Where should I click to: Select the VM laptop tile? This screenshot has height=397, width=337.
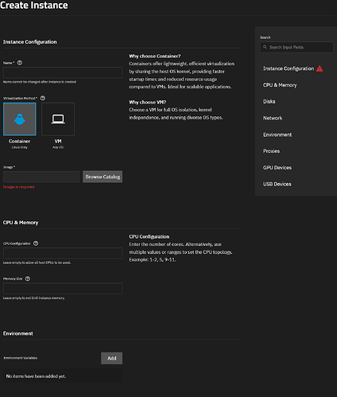point(58,119)
